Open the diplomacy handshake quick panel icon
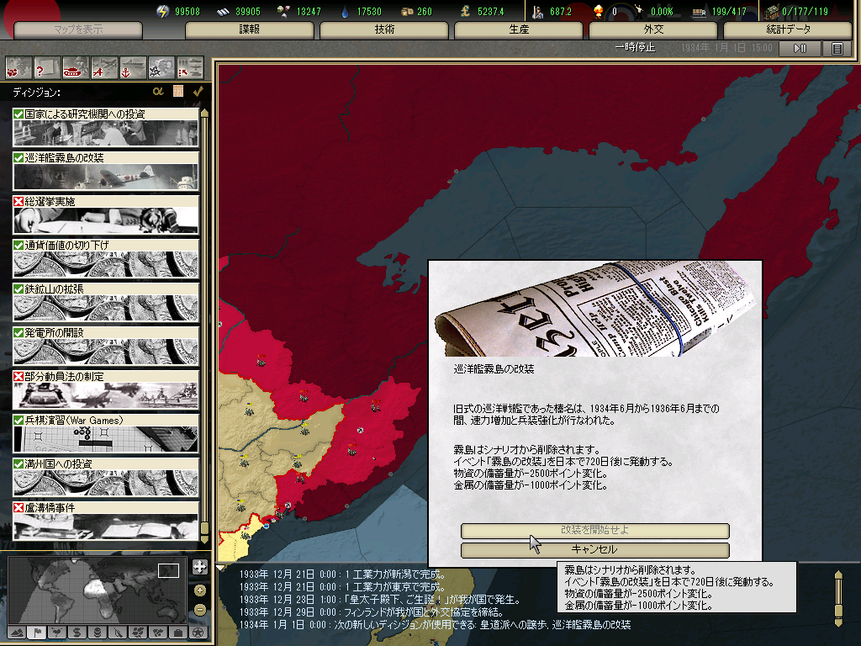Image resolution: width=861 pixels, height=646 pixels. click(18, 68)
